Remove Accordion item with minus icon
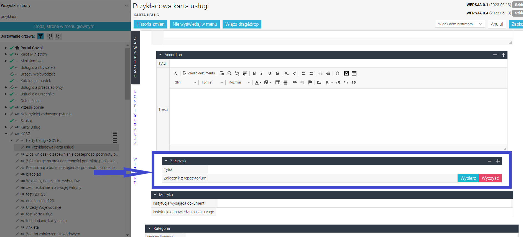Image resolution: width=523 pixels, height=237 pixels. click(x=495, y=55)
